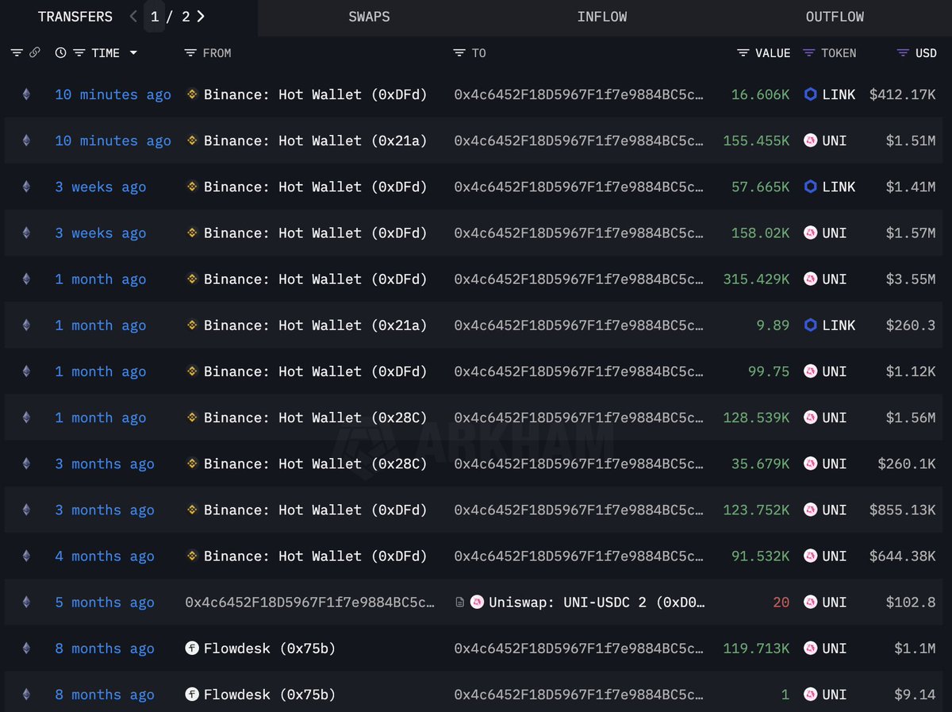Toggle the TIME sort caret arrow
Screen dimensions: 952x712
point(133,53)
